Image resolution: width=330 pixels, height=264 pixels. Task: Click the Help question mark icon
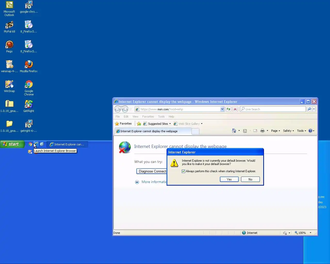pos(310,131)
